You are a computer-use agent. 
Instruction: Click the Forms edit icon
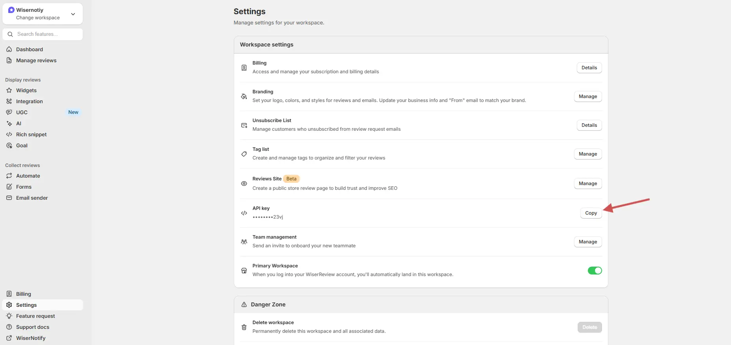[x=9, y=187]
